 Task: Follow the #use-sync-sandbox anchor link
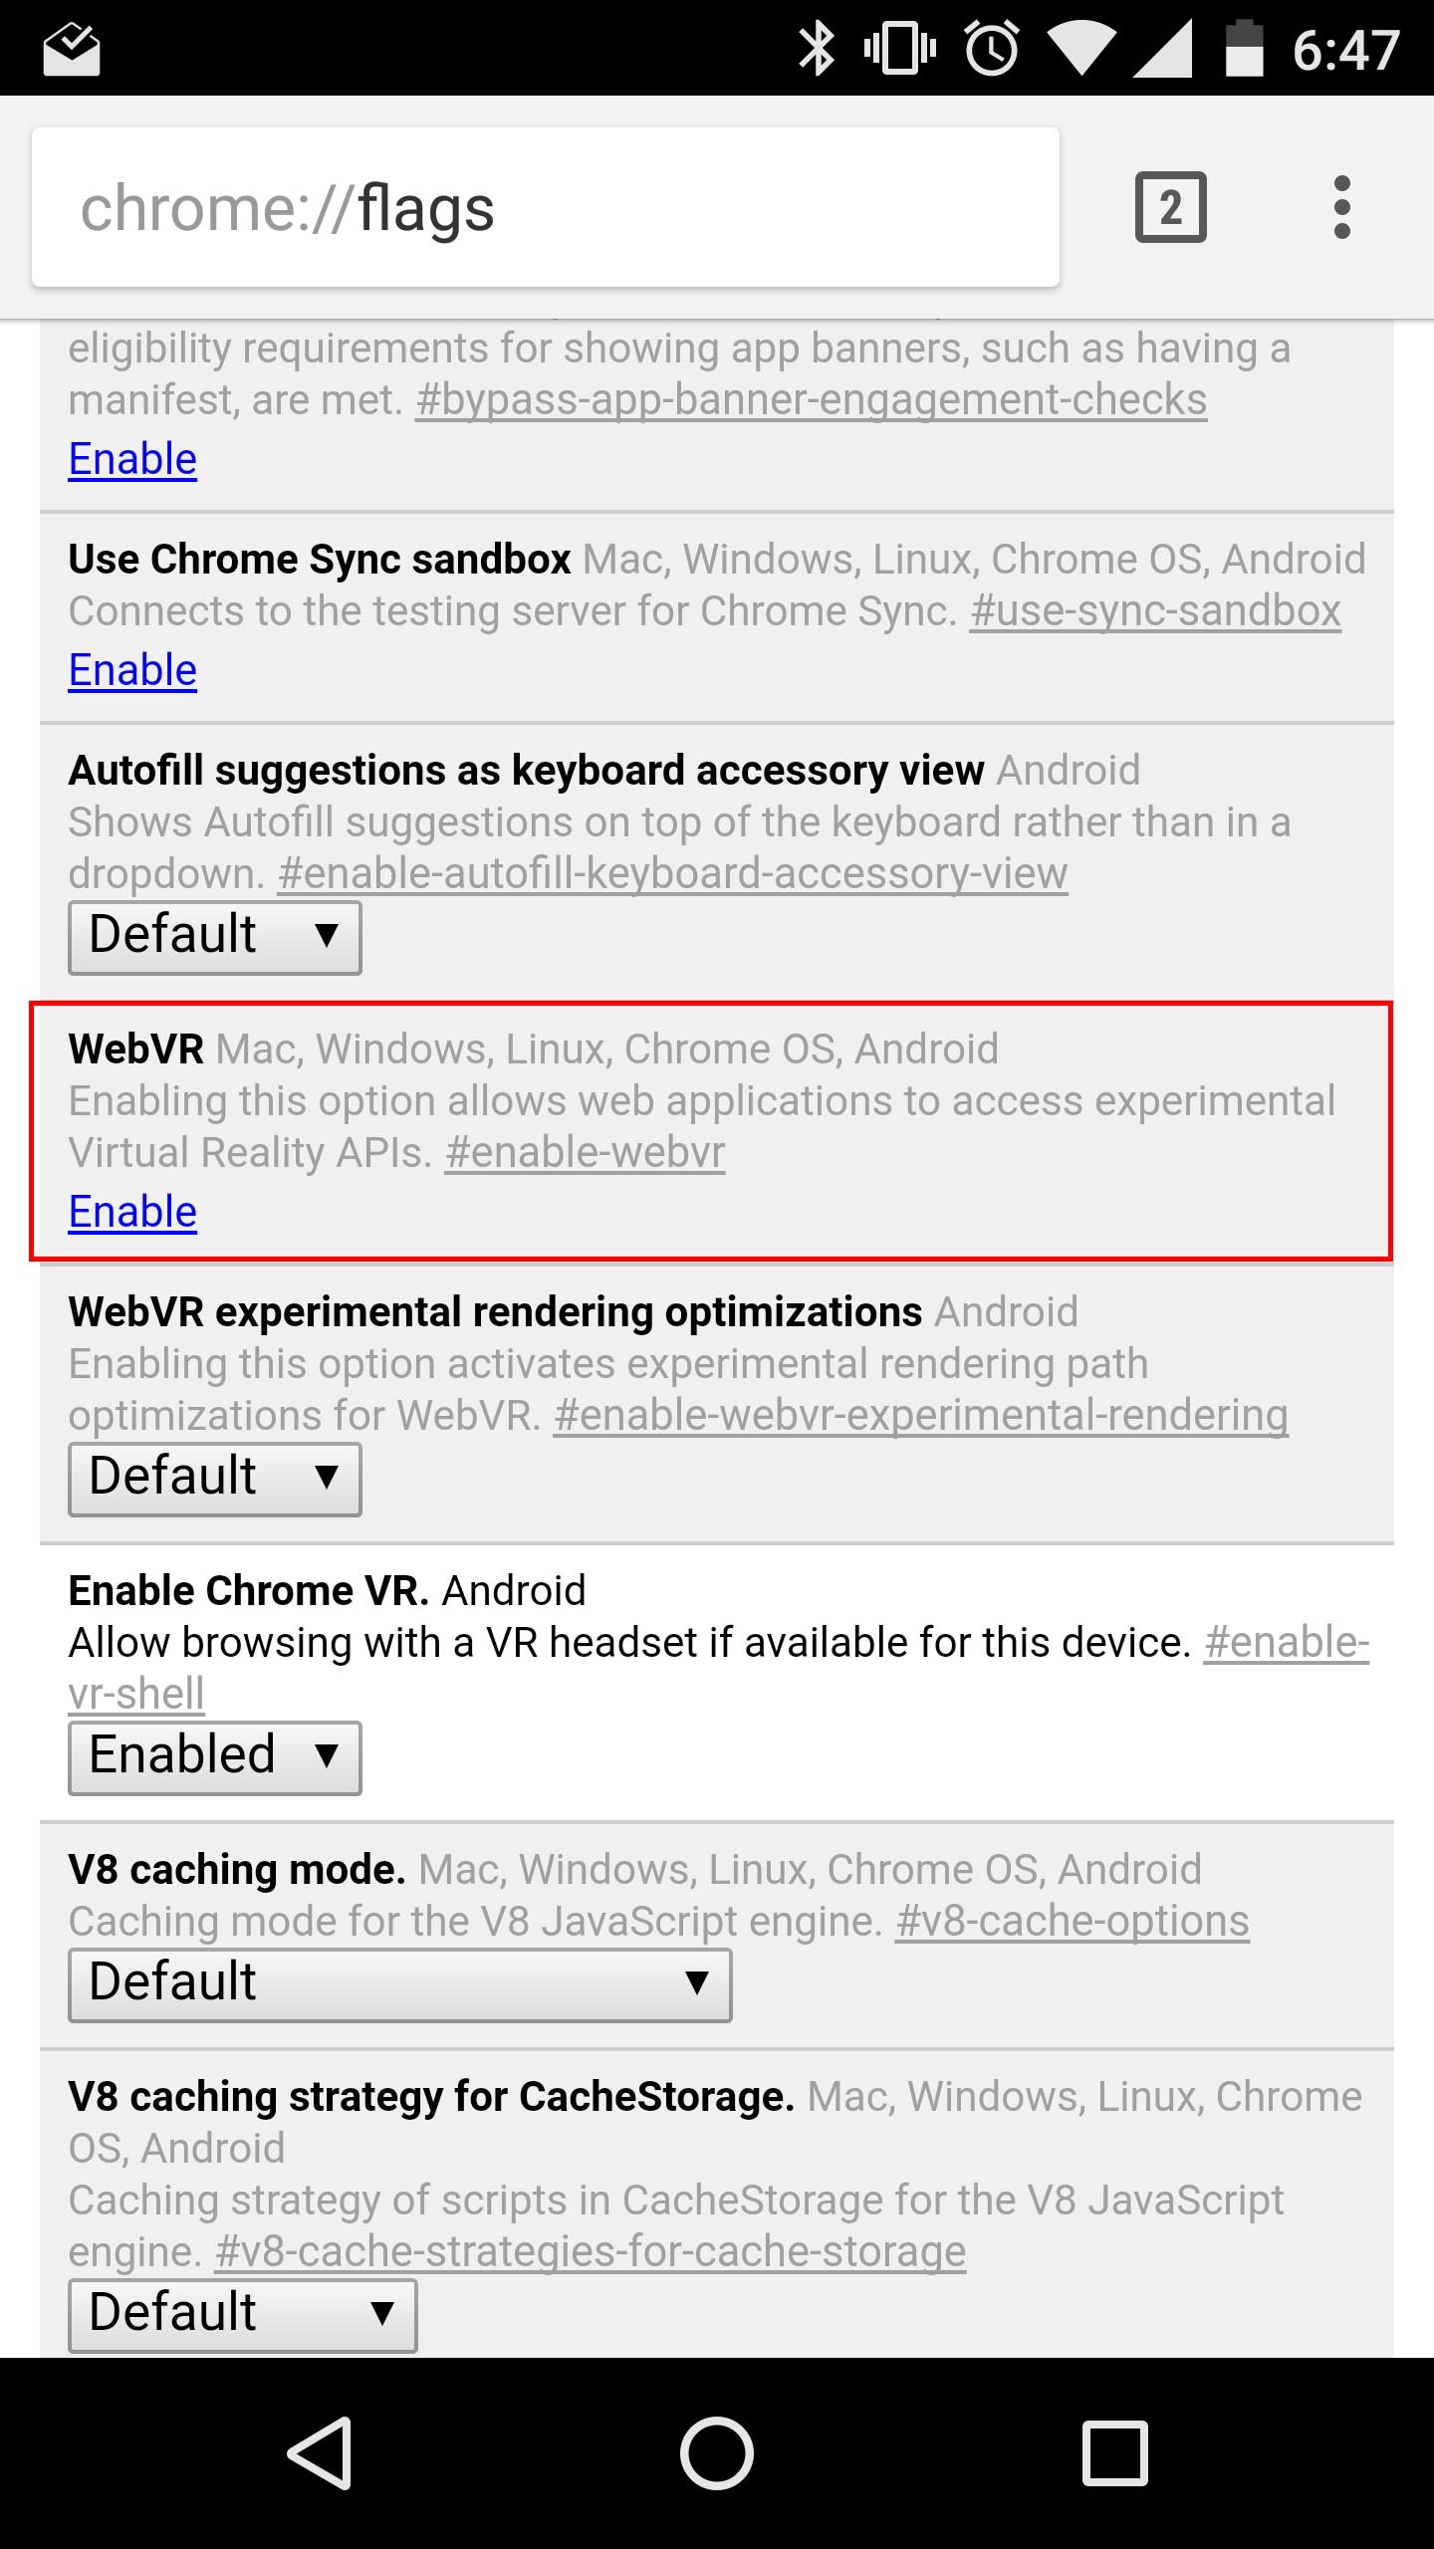[x=1155, y=611]
